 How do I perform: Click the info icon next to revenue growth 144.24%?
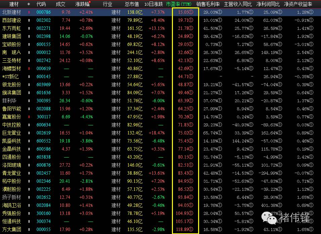pos(251,141)
